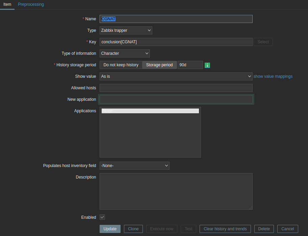Expand the Type of information dropdown

pyautogui.click(x=125, y=53)
